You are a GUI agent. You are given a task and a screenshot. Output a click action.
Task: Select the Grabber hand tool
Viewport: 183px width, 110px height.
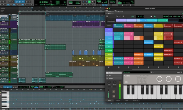click(23, 2)
